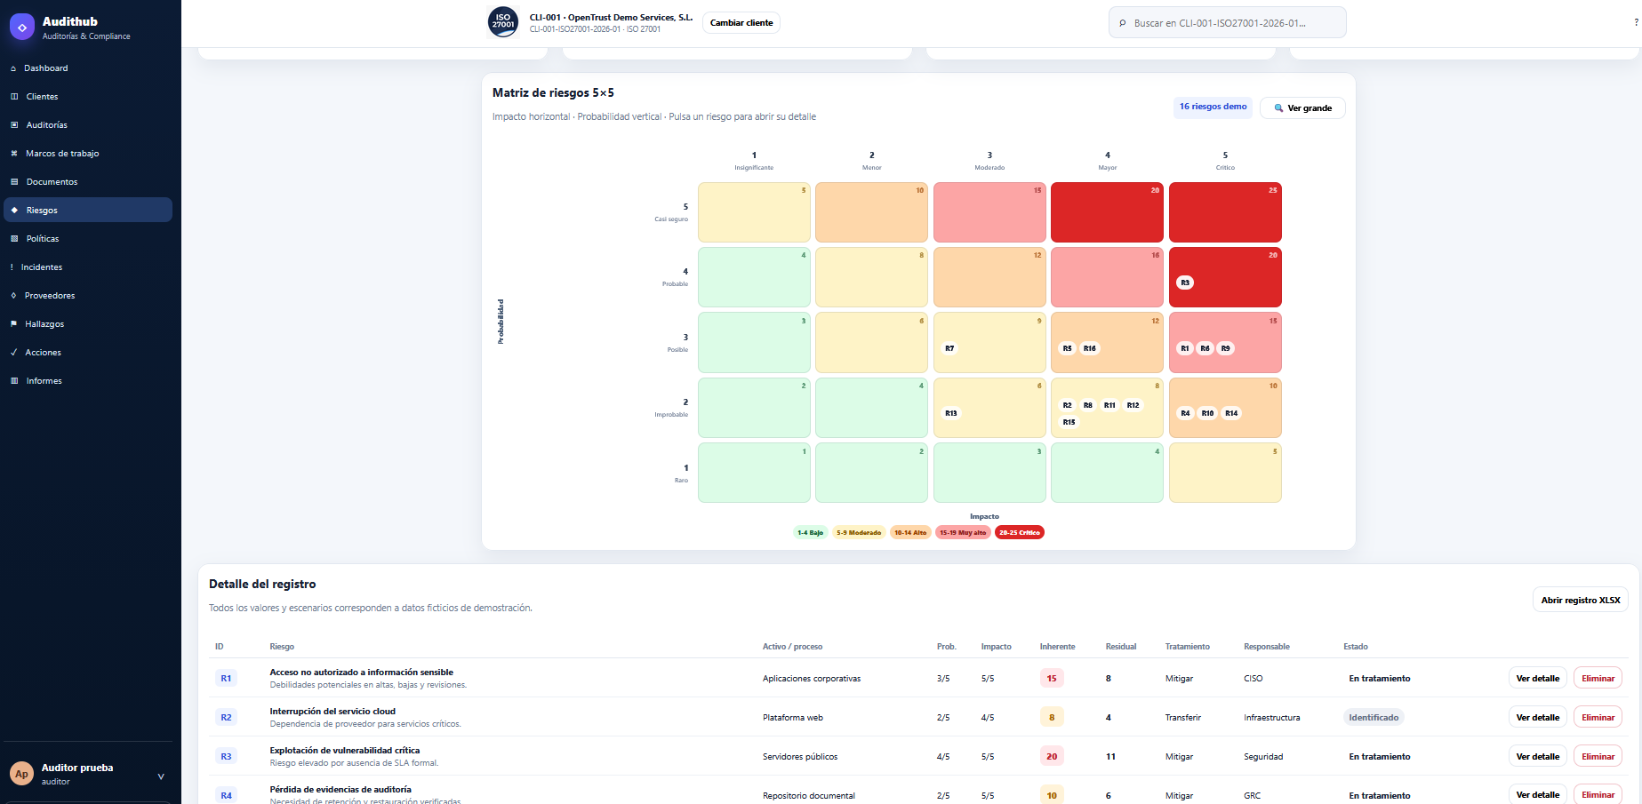This screenshot has height=804, width=1642.
Task: Open risk R3 chip in matrix
Action: point(1185,283)
